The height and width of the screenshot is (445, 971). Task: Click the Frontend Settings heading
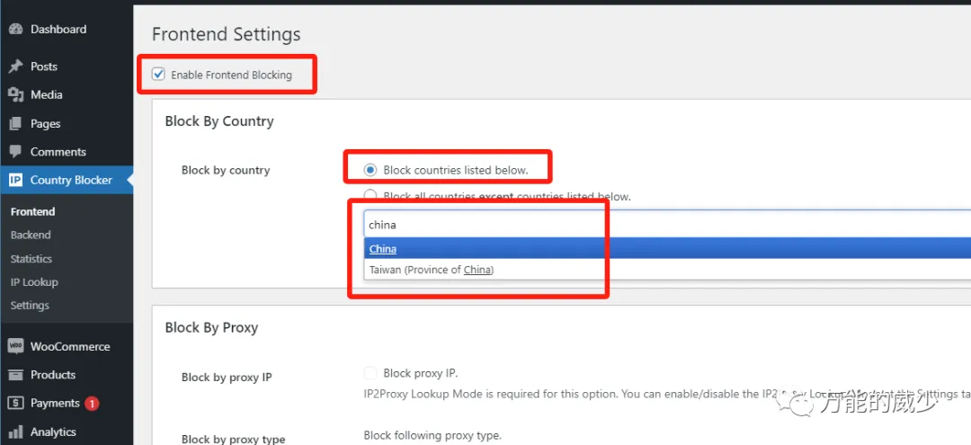[226, 34]
